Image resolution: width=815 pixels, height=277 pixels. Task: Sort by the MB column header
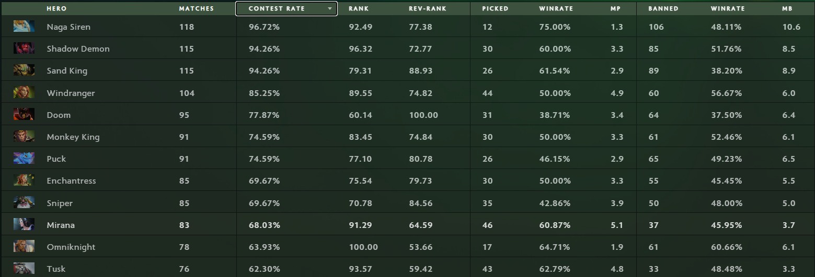point(787,9)
